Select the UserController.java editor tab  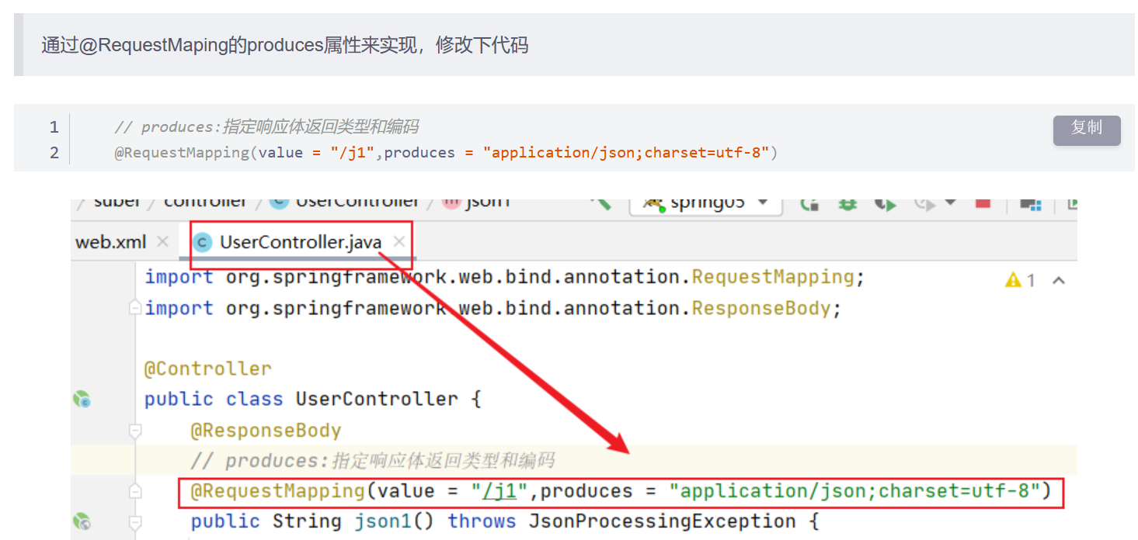pyautogui.click(x=300, y=242)
